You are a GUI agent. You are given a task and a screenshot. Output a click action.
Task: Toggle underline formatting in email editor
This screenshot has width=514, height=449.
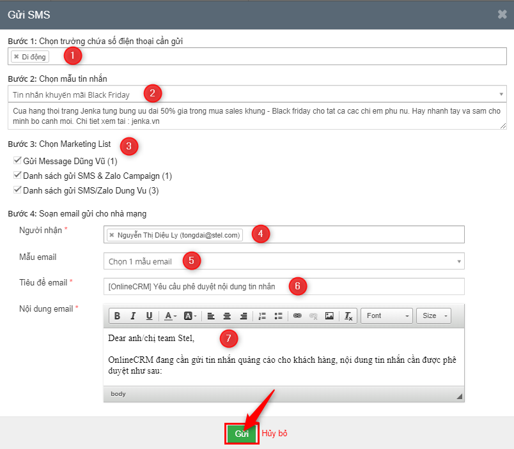(149, 316)
